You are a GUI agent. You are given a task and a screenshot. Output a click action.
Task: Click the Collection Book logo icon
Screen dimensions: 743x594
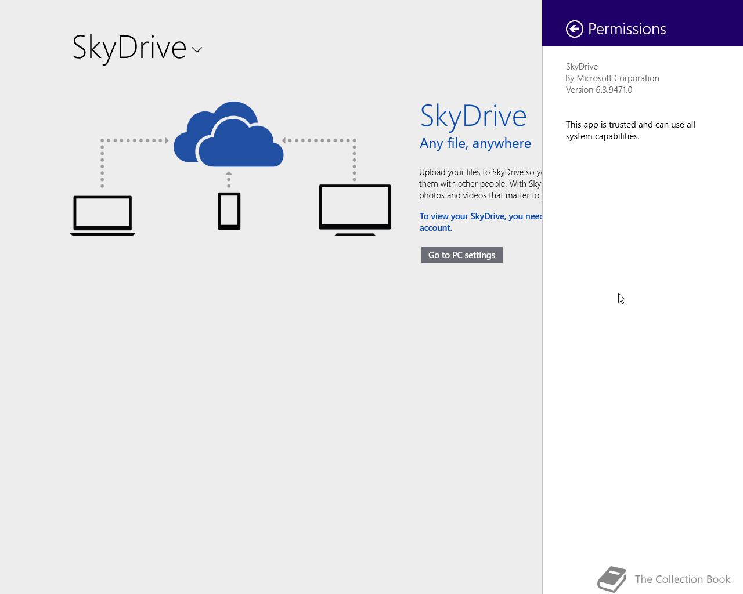coord(612,579)
